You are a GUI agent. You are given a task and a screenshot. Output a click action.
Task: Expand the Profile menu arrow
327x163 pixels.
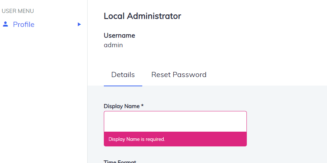(79, 24)
